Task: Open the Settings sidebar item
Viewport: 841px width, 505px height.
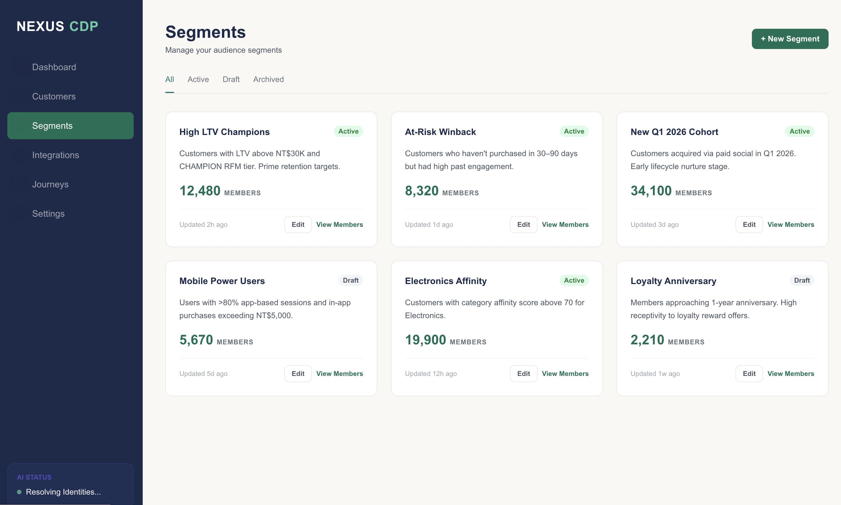Action: coord(48,213)
